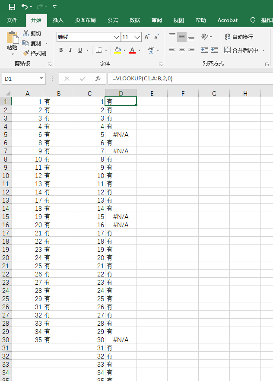Click the Align Left icon

coord(172,50)
